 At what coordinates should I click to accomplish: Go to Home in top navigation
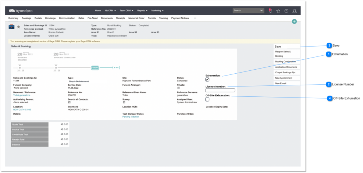pos(98,11)
